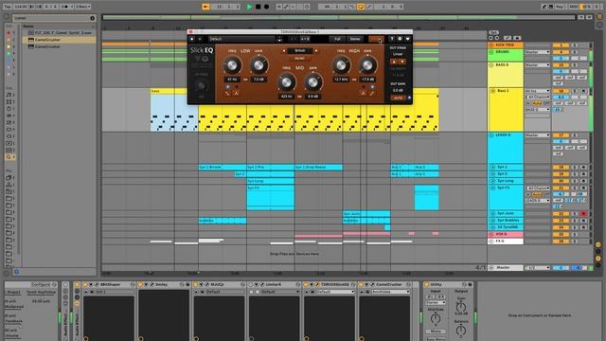Select the Syn Juno clip
The height and width of the screenshot is (341, 606).
(x=366, y=213)
